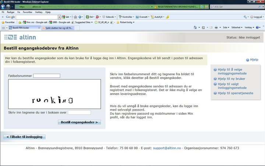Refresh the page with the address bar reload icon

(202, 7)
